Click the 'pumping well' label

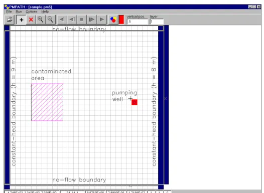click(124, 96)
